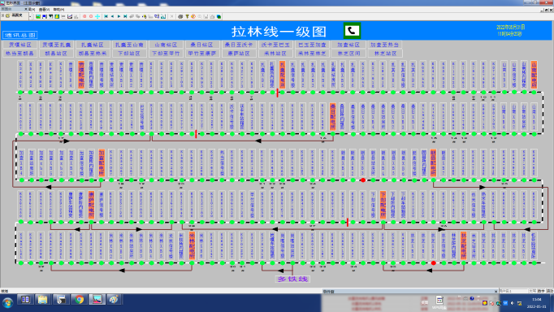Click the color wheel toolbar icon
The width and height of the screenshot is (554, 312).
tap(193, 16)
